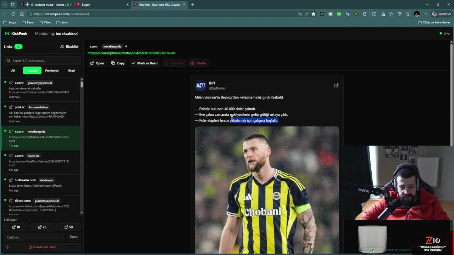Click the Fenerbahçe player photo in the tweet
The width and height of the screenshot is (454, 255).
267,190
